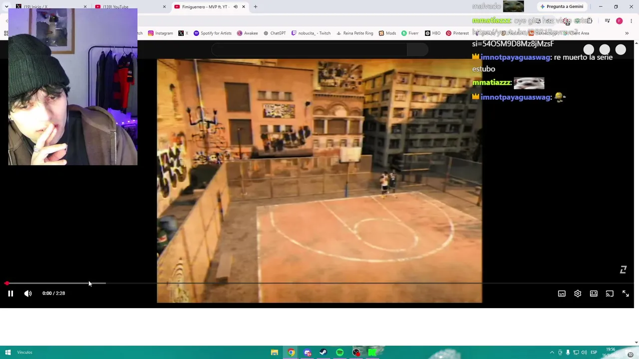Click the 0:00 / 2:28 time display

pyautogui.click(x=53, y=293)
